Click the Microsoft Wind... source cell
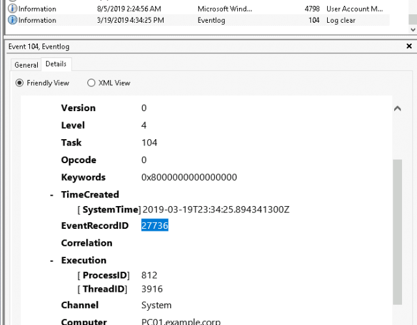The height and width of the screenshot is (325, 417). point(225,8)
